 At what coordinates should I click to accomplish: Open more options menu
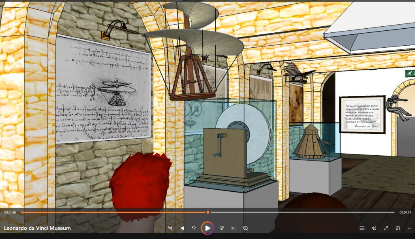tap(409, 228)
